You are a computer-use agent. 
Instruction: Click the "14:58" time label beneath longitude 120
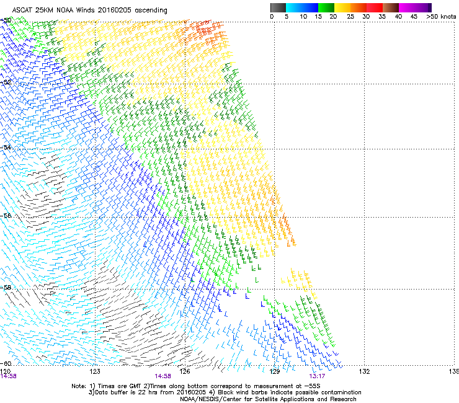(x=9, y=376)
